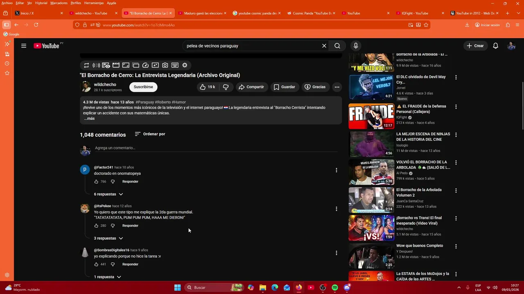This screenshot has height=294, width=524.
Task: Expand description with ...más
Action: tap(89, 118)
